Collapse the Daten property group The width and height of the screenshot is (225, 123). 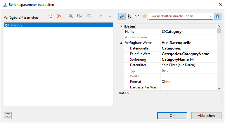[121, 26]
